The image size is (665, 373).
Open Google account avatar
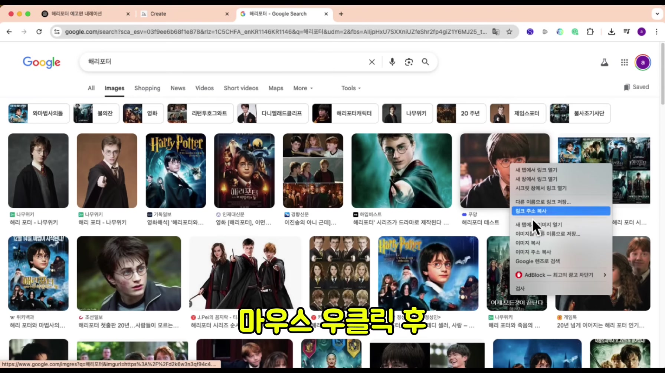tap(643, 63)
